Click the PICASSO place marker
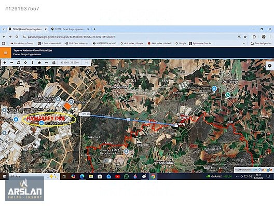This screenshot has height=206, width=274. pos(71,101)
